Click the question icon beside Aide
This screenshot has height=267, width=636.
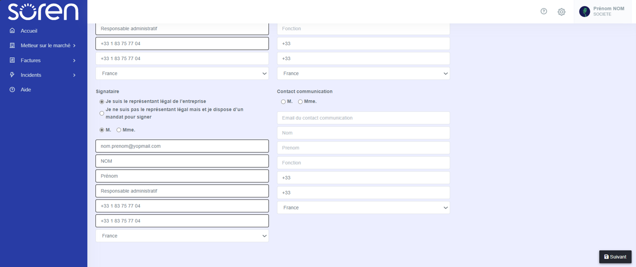coord(12,90)
